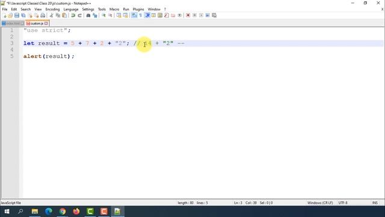Screen dimensions: 385x217
Task: Open the Settings menu
Action: click(88, 9)
